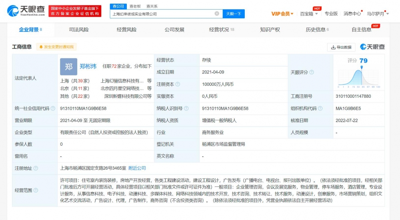Click the 天眼查 logo beside export button
Image resolution: width=400 pixels, height=220 pixels.
pos(372,47)
